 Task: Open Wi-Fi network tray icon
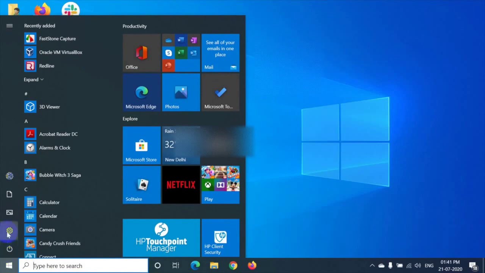409,266
